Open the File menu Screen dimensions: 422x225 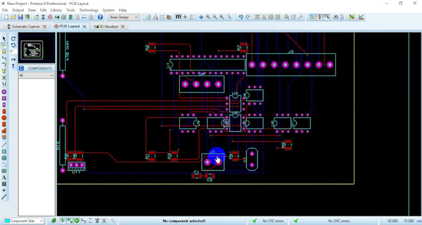[x=5, y=10]
